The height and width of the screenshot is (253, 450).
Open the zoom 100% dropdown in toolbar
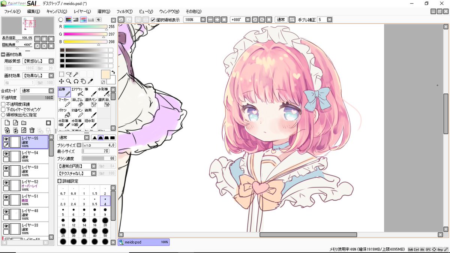[203, 19]
